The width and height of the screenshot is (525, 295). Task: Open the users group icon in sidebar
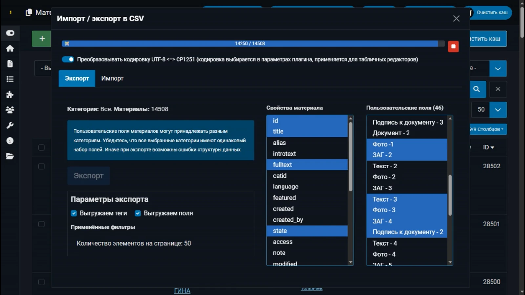click(10, 110)
